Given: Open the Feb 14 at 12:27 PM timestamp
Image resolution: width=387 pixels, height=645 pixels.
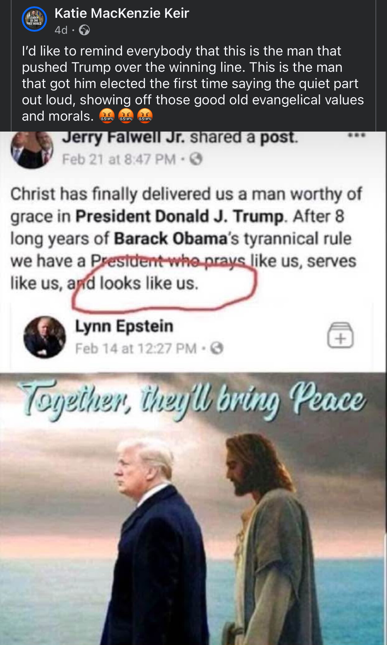Looking at the screenshot, I should (x=136, y=348).
